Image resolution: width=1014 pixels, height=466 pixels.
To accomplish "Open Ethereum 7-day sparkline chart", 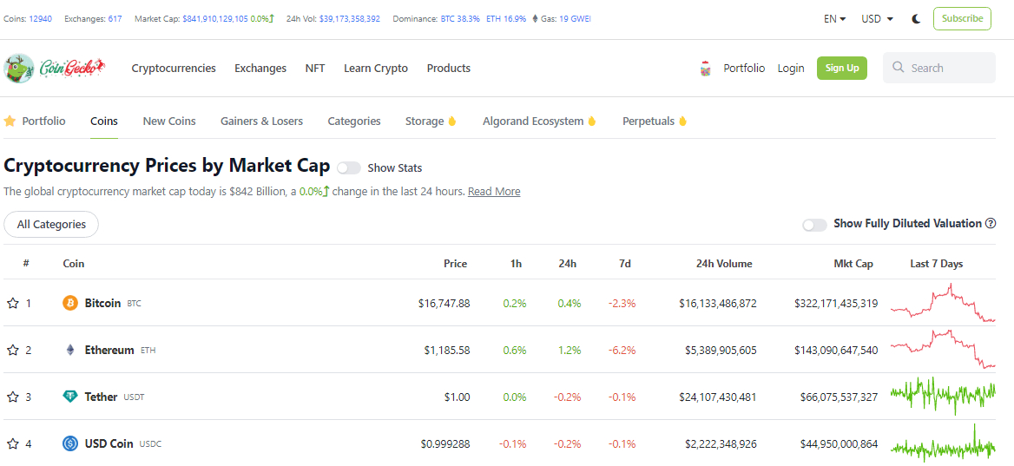I will tap(943, 349).
